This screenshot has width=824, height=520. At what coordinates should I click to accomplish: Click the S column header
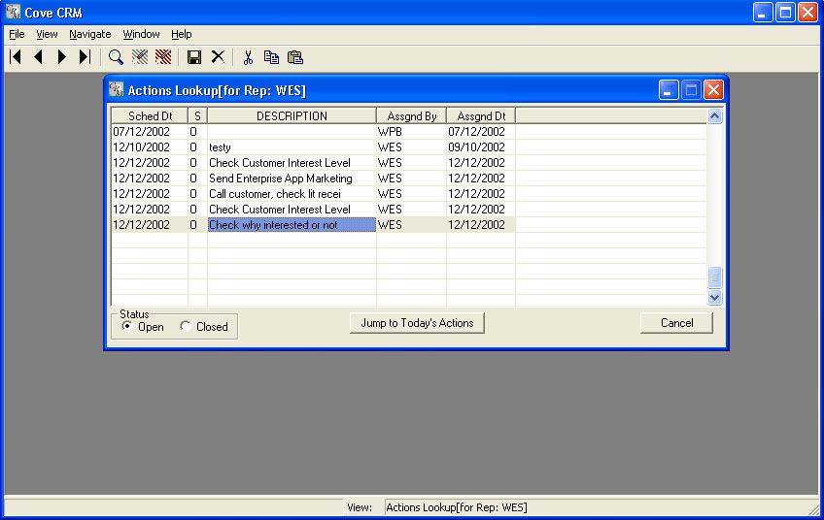[x=197, y=116]
